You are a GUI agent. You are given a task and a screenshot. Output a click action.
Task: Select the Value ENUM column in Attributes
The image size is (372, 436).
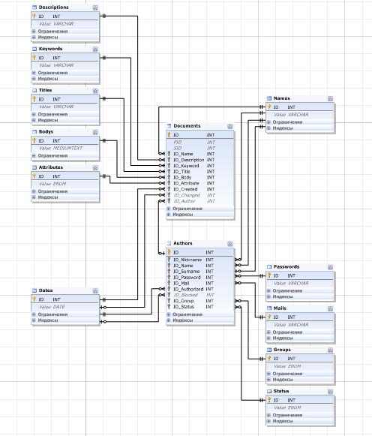(x=65, y=184)
